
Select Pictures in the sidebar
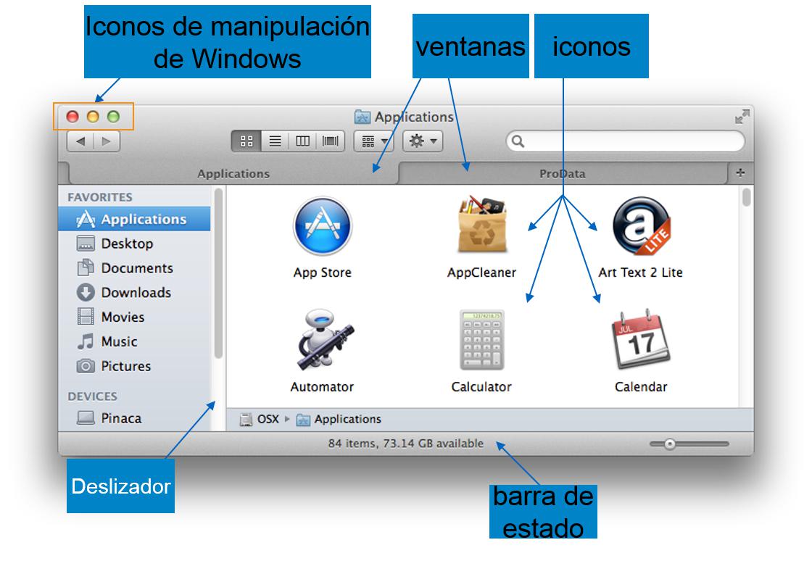tap(135, 366)
